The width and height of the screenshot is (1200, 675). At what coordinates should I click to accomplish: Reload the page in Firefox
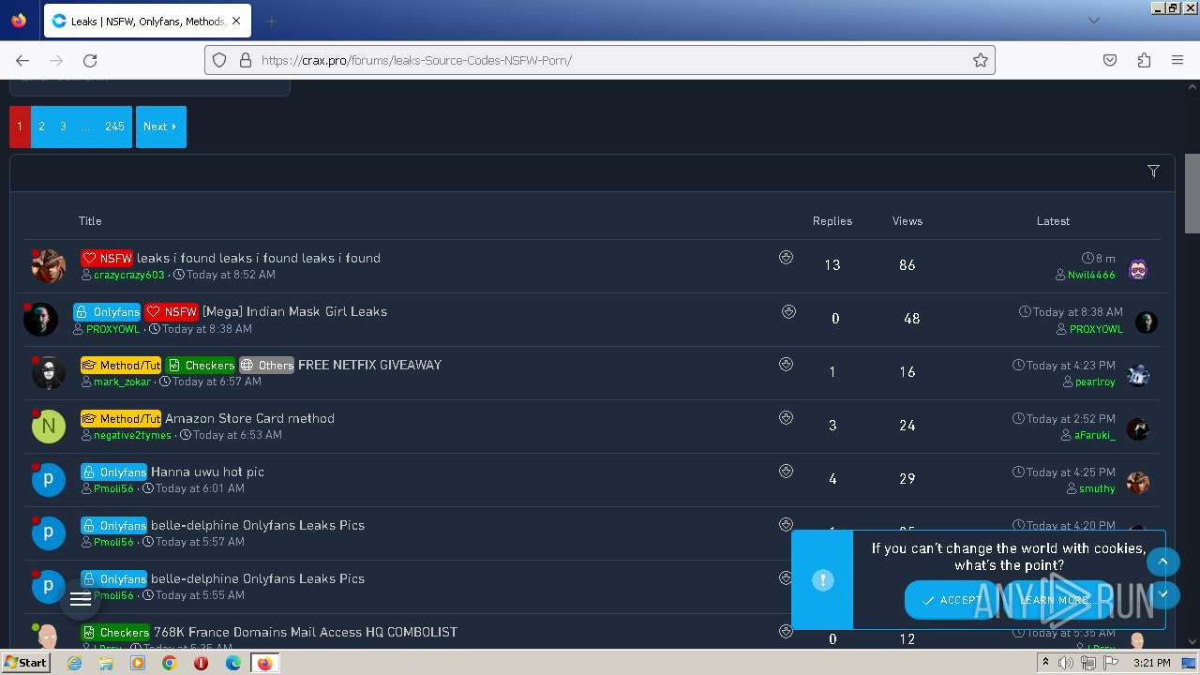(90, 60)
